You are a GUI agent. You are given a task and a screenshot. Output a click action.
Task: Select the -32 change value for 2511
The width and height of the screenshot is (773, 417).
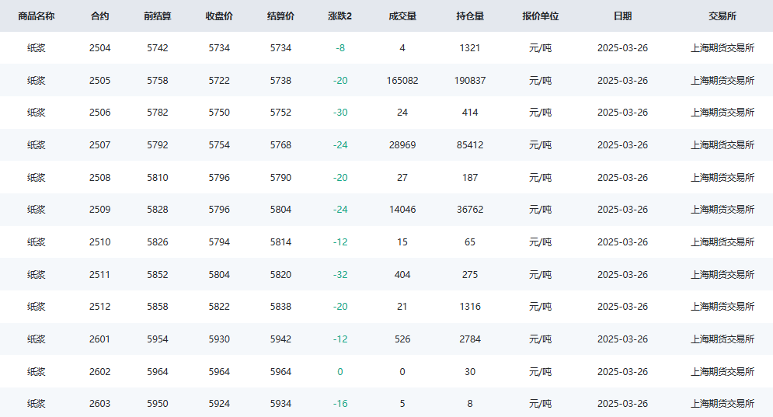coord(339,275)
